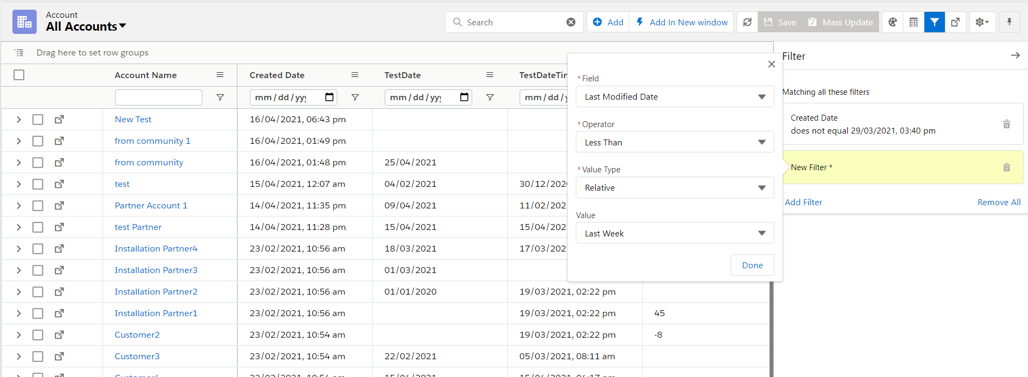Click the refresh icon in toolbar
This screenshot has width=1028, height=377.
tap(747, 22)
